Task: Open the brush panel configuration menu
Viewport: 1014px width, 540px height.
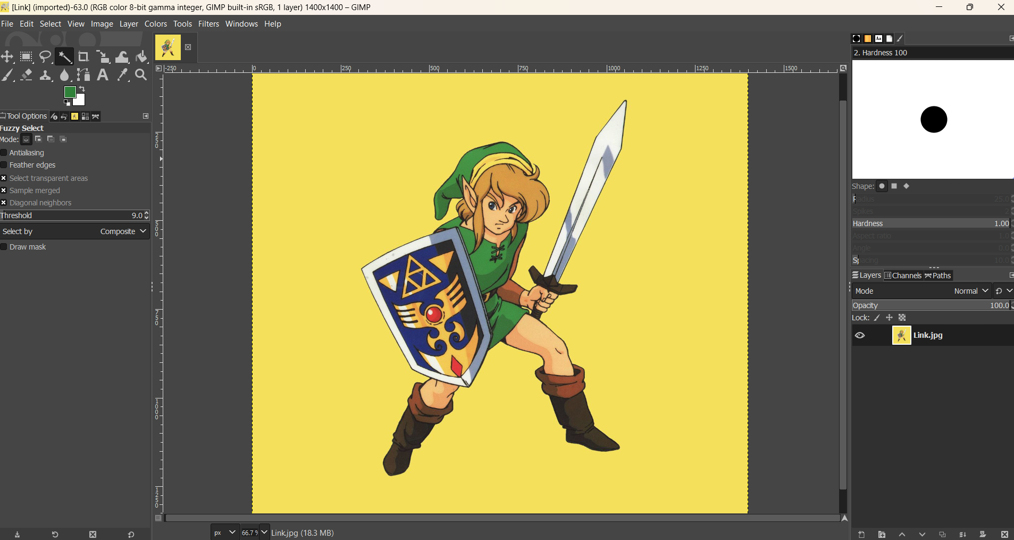Action: coord(1011,38)
